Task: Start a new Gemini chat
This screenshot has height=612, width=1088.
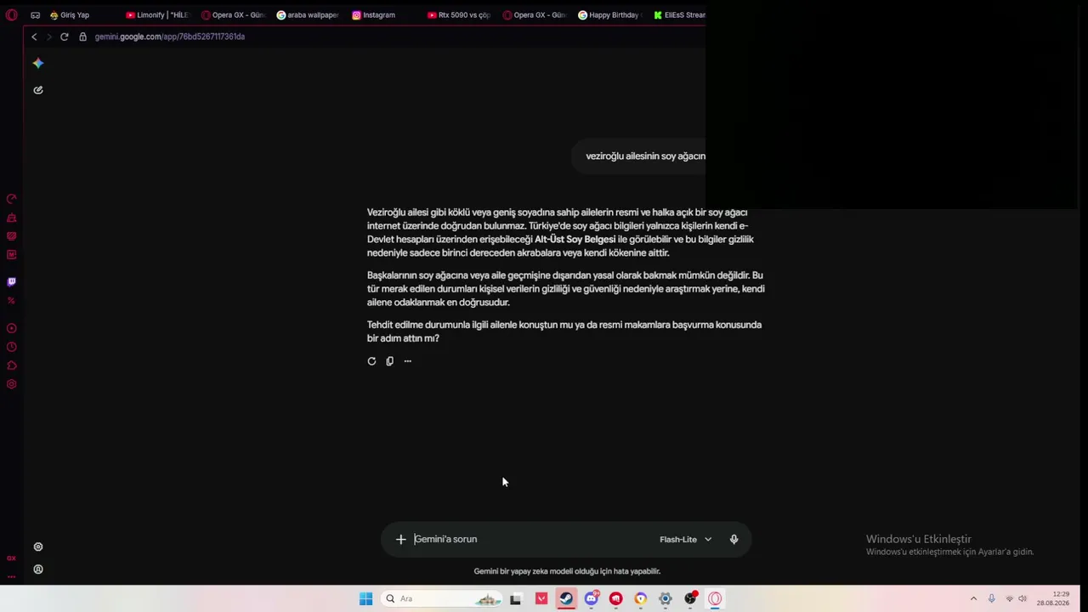Action: point(38,90)
